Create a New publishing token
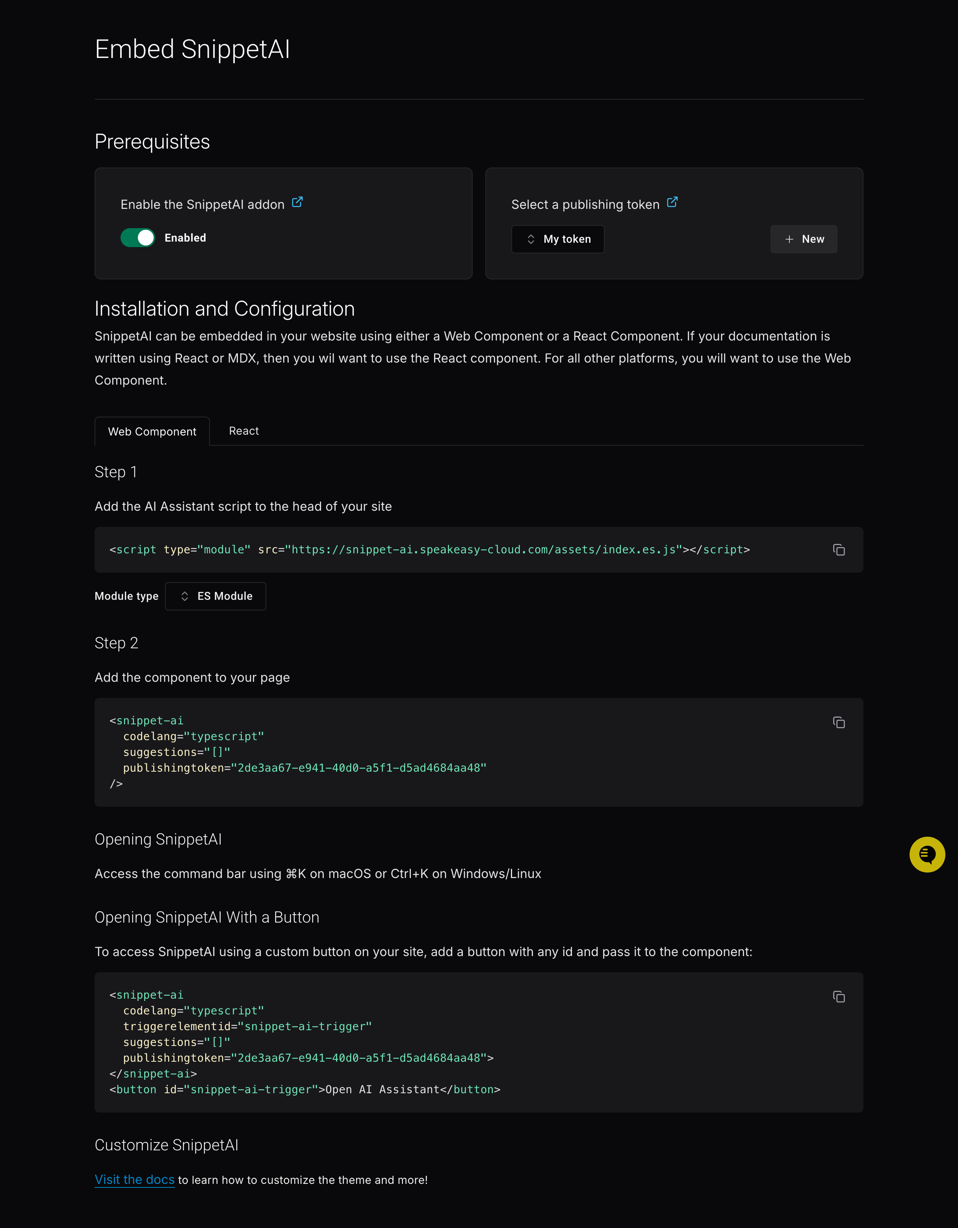The image size is (958, 1228). click(x=804, y=239)
